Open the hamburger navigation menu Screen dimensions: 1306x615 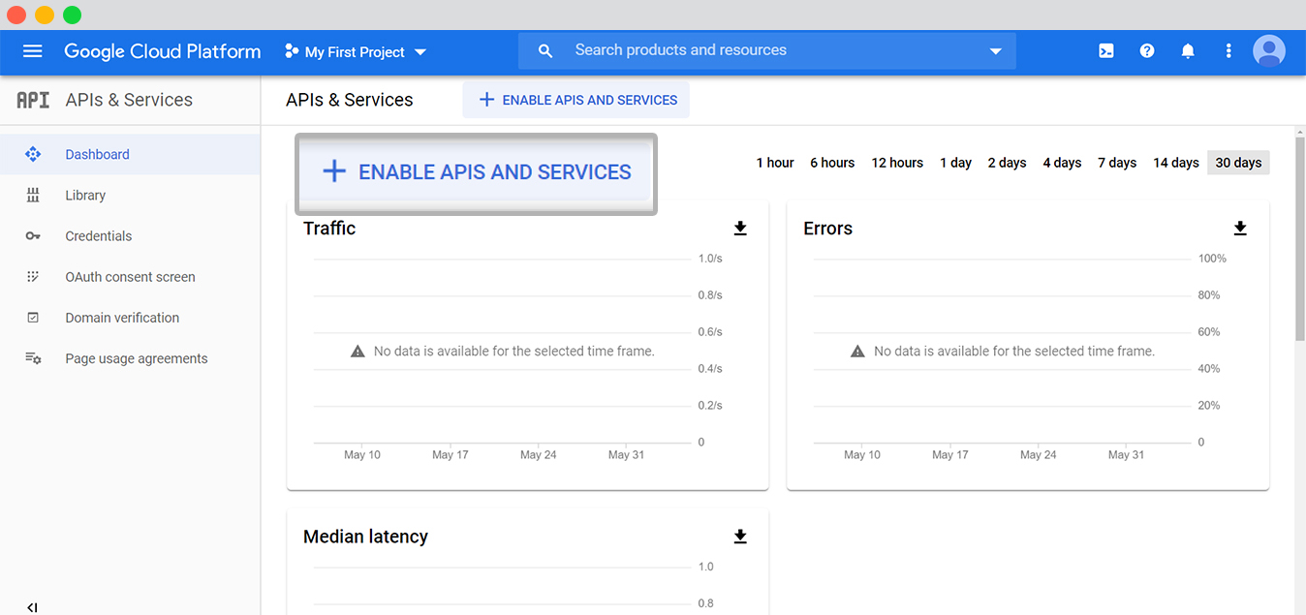point(33,51)
